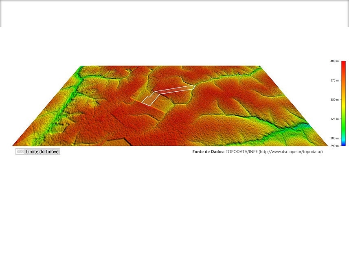Click the hatched Limite do Imóvel legend swatch

point(20,152)
